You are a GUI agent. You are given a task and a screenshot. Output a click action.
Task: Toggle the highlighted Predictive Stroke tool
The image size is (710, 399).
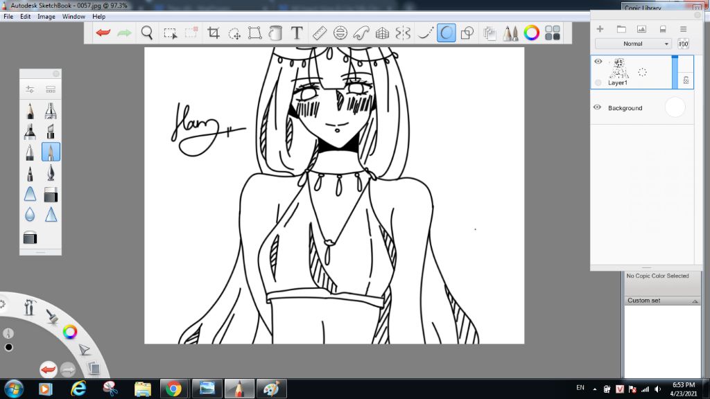tap(446, 33)
